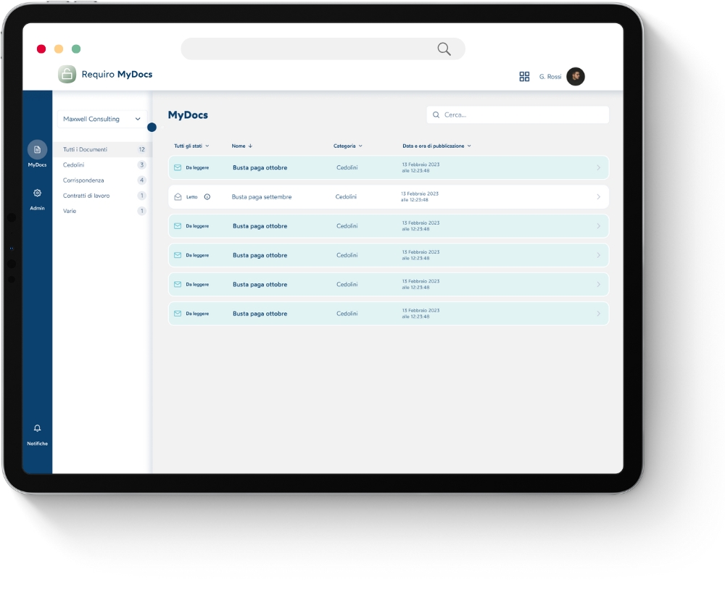Screen dimensions: 725x616
Task: Select Contratti di lavoro category
Action: 86,196
